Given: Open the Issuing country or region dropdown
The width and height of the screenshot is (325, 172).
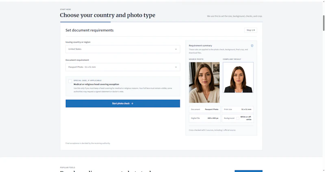Looking at the screenshot, I should (123, 49).
